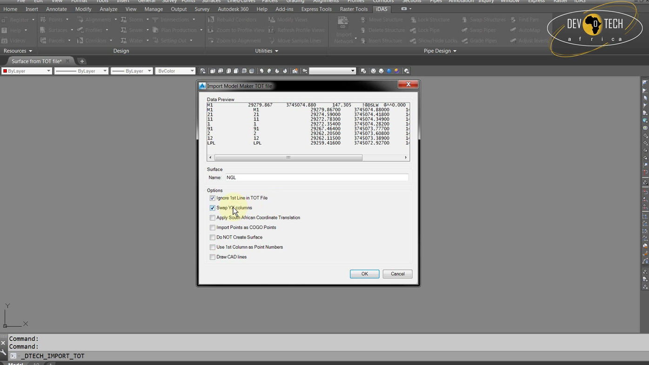The width and height of the screenshot is (649, 365).
Task: Uncheck the Swap YX columns checkbox
Action: [x=213, y=208]
